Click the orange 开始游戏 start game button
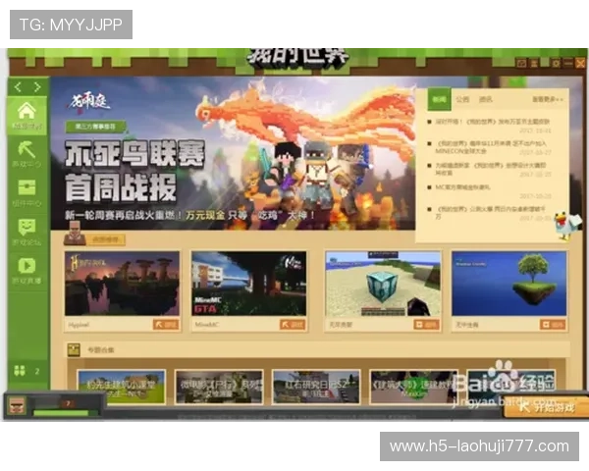Screen dimensions: 589x471 [547, 407]
